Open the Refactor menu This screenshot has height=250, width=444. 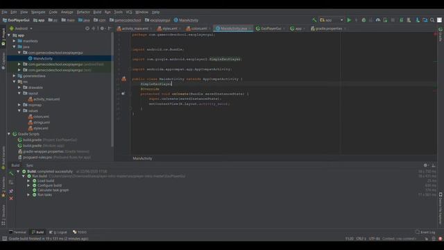click(x=83, y=12)
